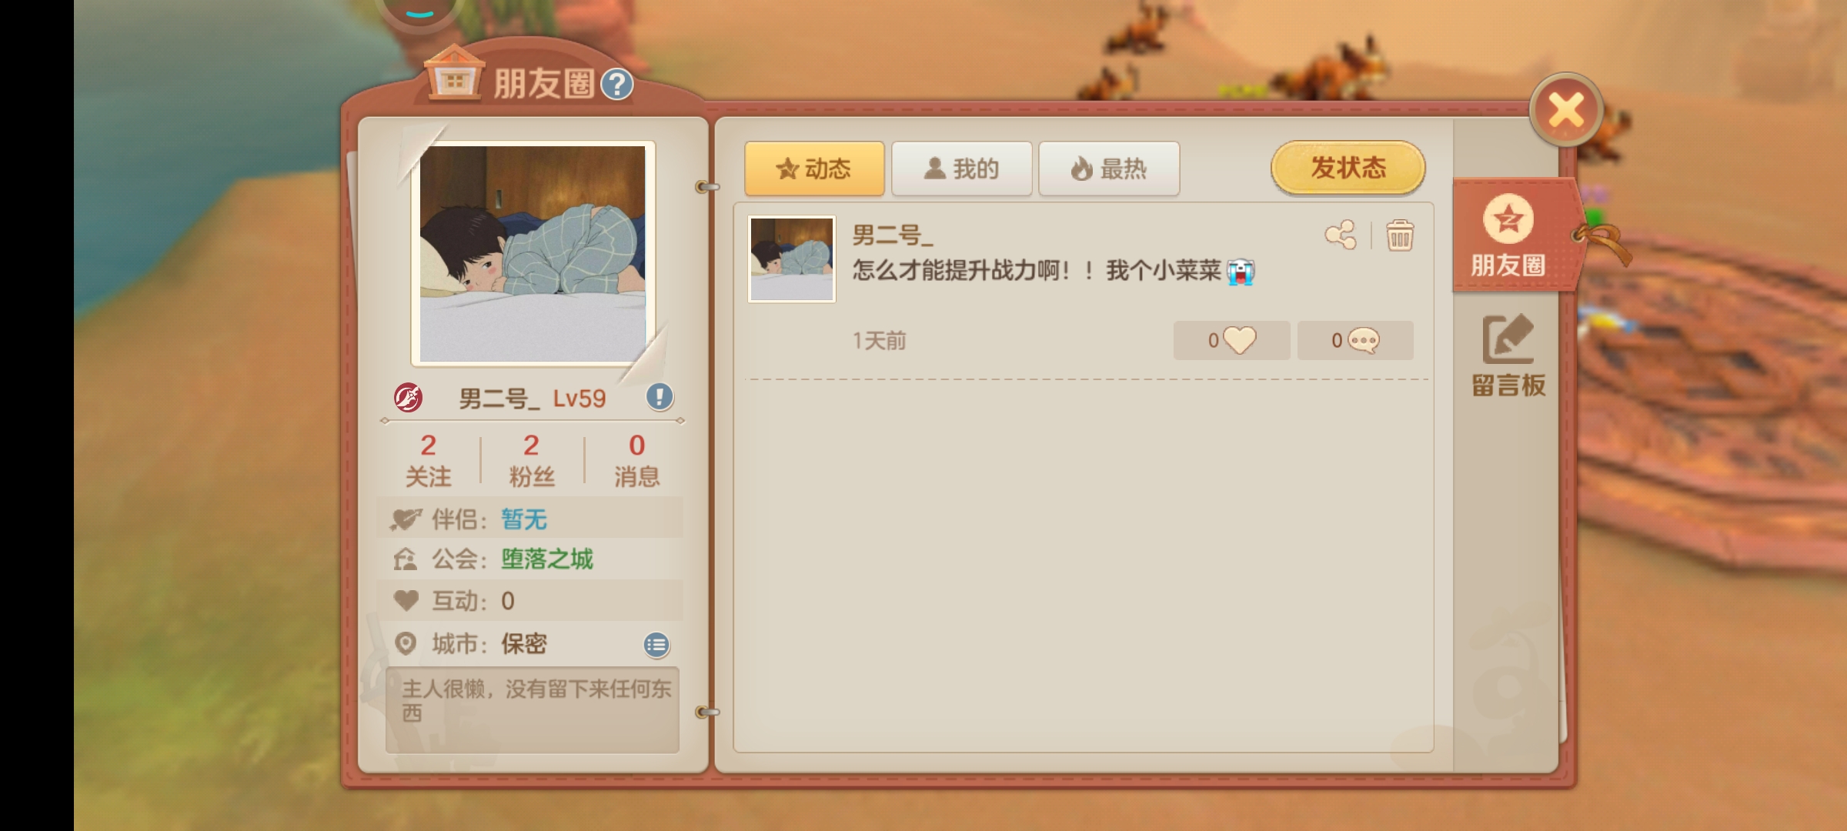This screenshot has height=831, width=1847.
Task: View the 粉丝 followers count
Action: point(532,460)
